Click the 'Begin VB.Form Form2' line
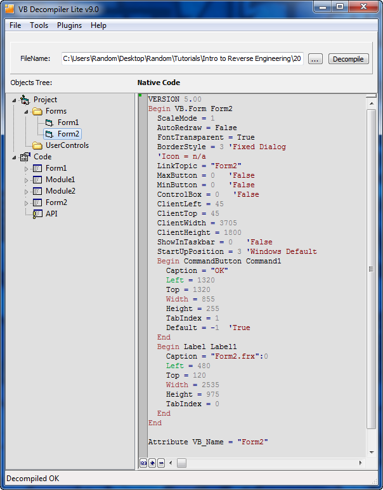Image resolution: width=383 pixels, height=490 pixels. 190,109
